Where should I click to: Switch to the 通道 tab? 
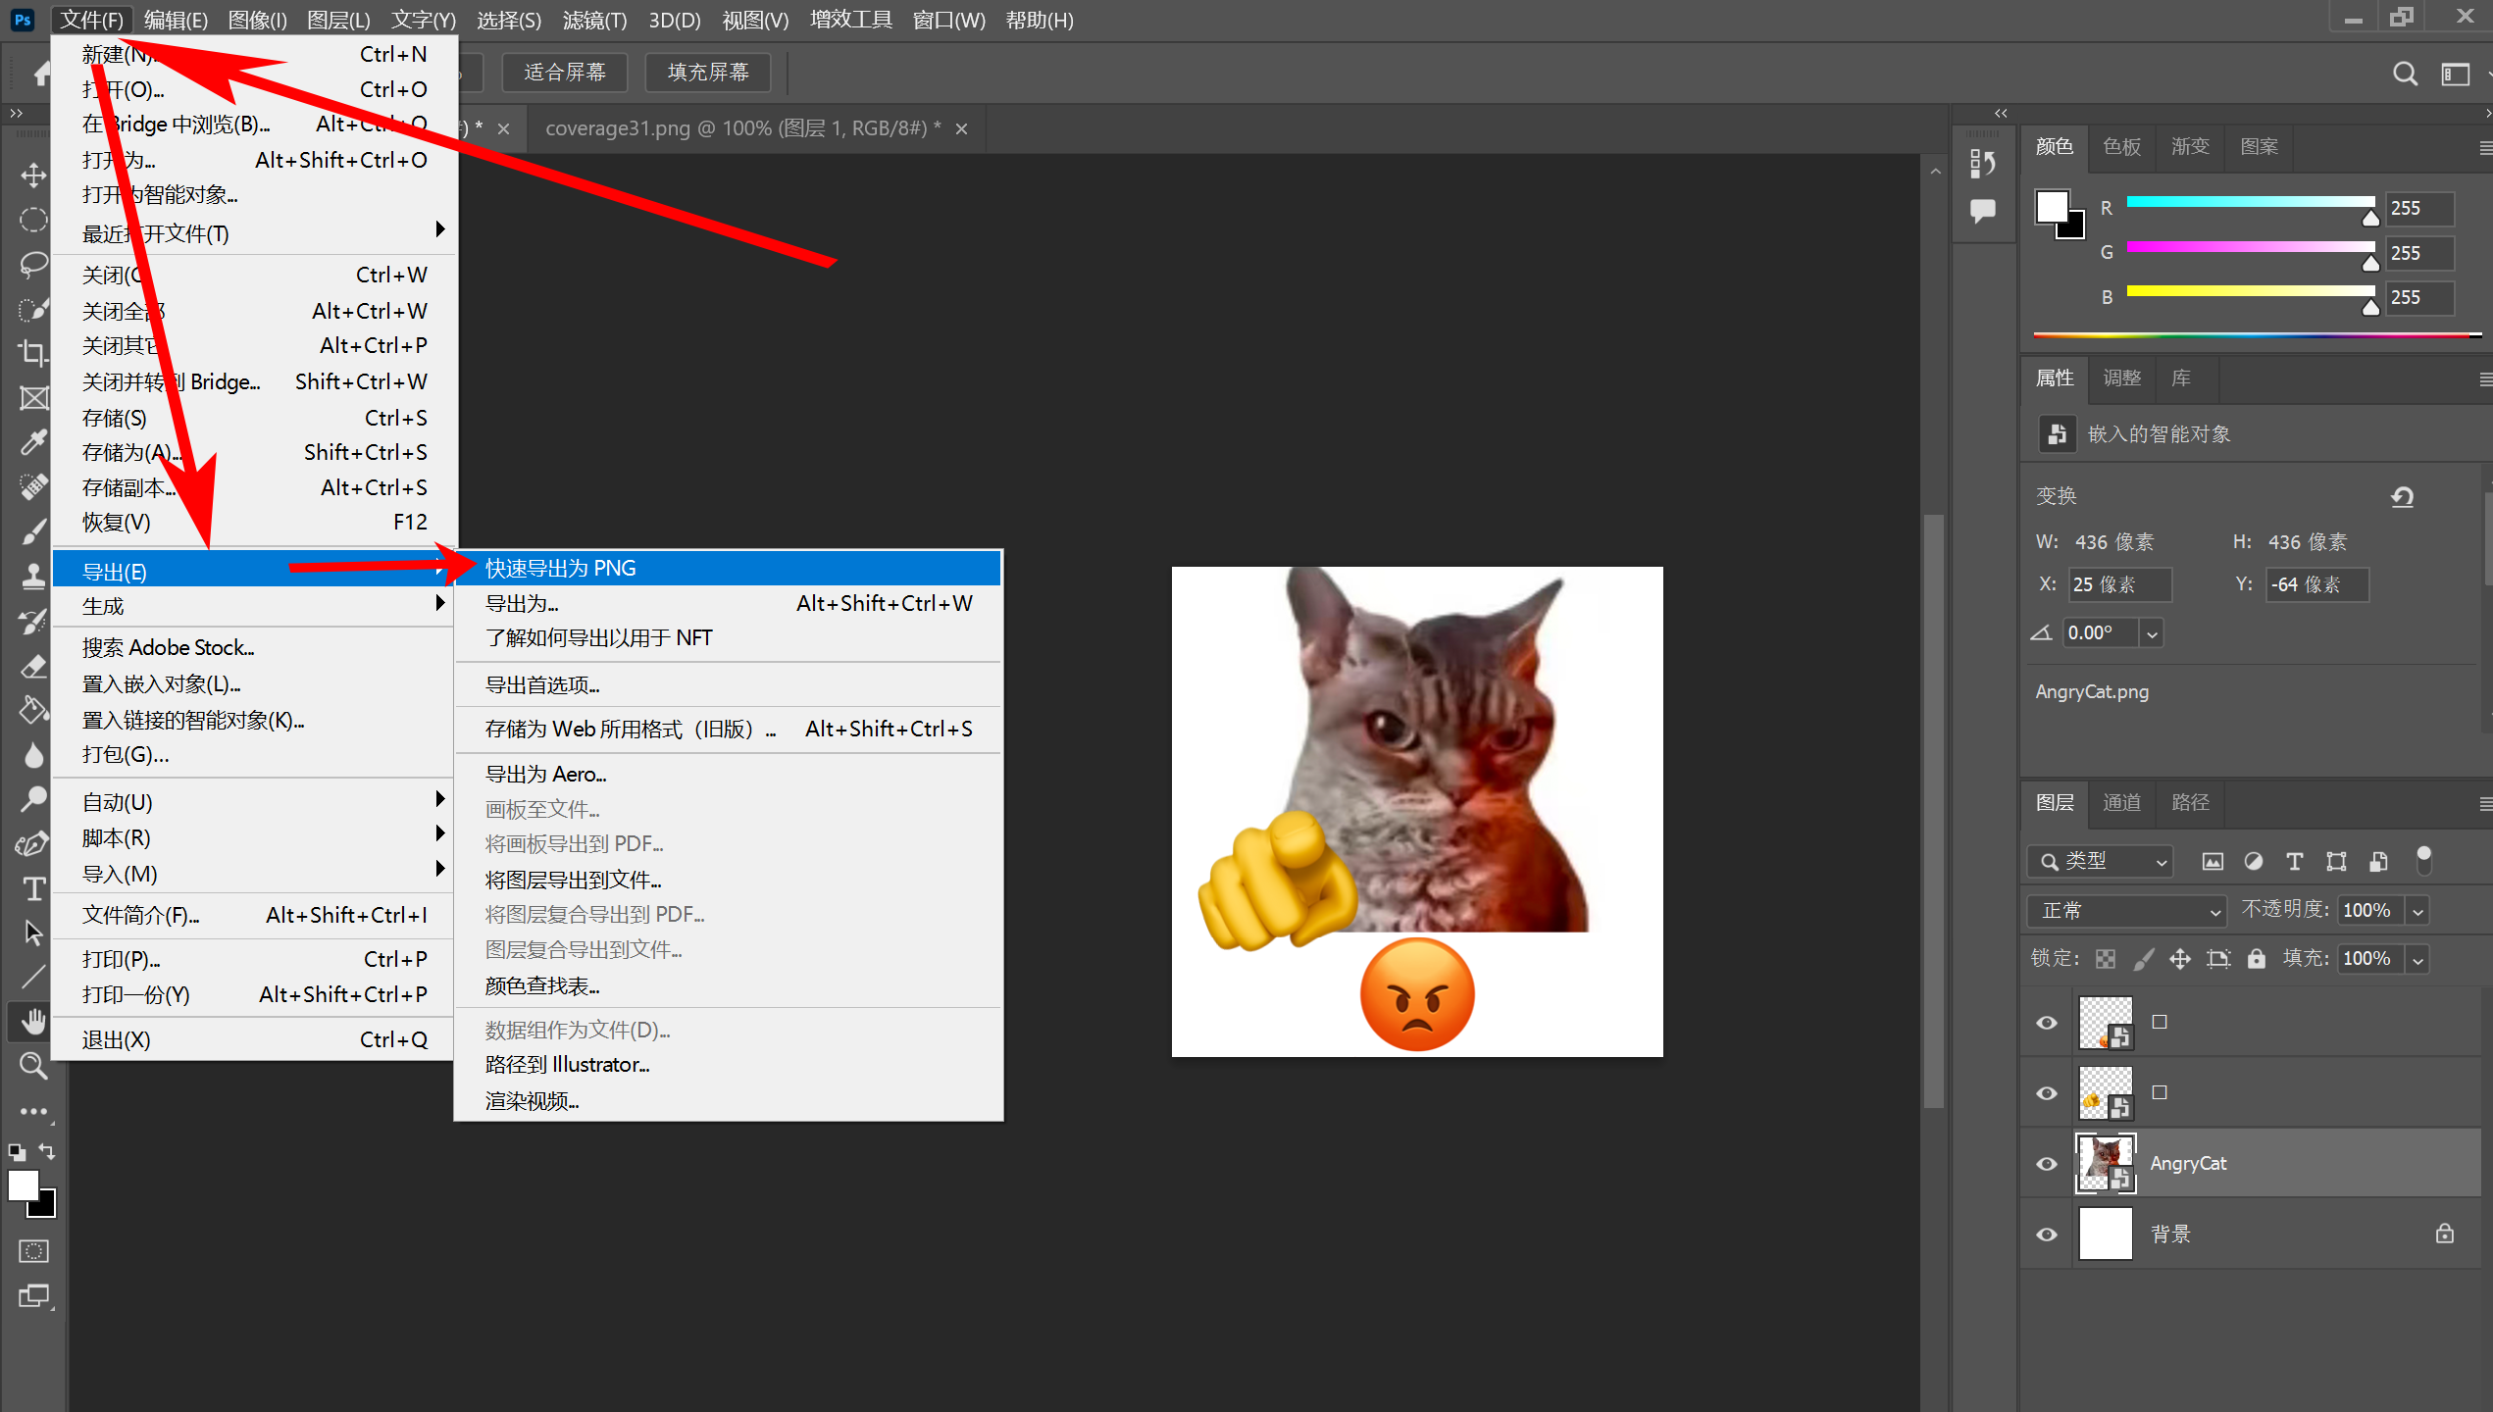(x=2121, y=803)
